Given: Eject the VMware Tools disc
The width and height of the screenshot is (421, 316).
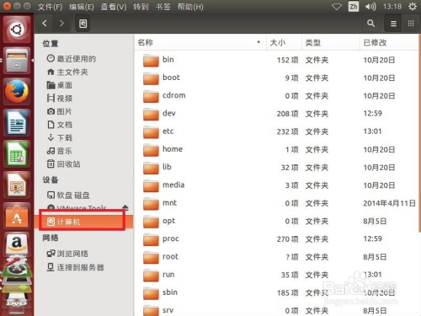Looking at the screenshot, I should 125,207.
